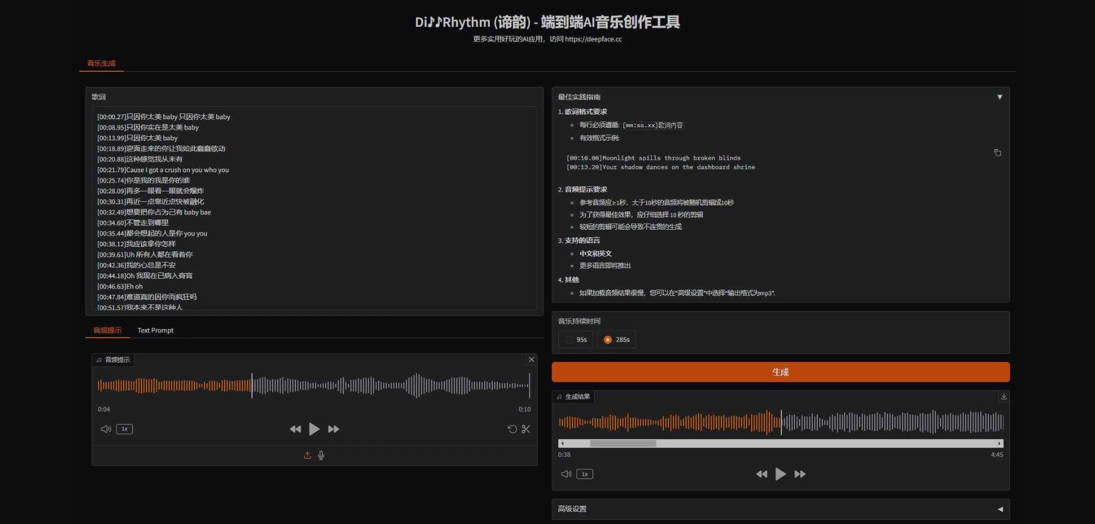Click the upload audio file icon

tap(307, 455)
